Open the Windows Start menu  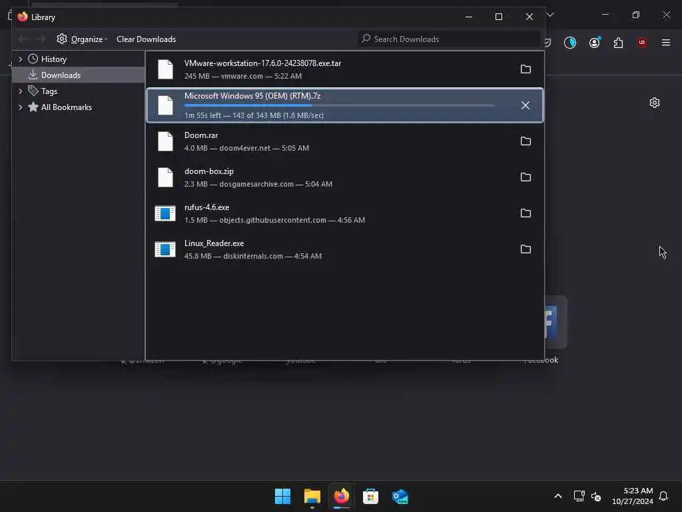point(282,496)
